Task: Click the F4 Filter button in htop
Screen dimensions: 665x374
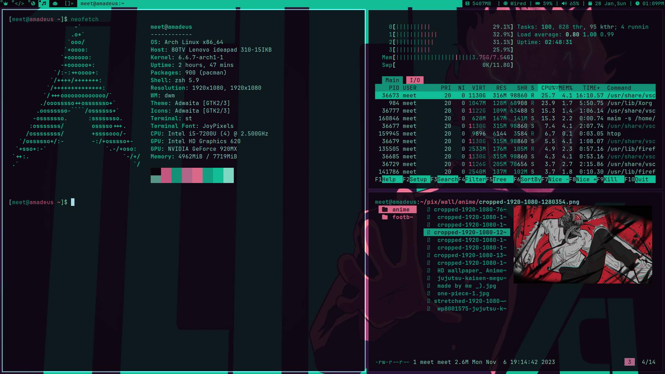Action: click(472, 179)
